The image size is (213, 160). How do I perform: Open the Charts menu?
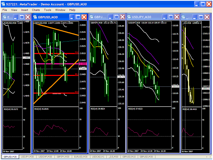tap(36, 10)
